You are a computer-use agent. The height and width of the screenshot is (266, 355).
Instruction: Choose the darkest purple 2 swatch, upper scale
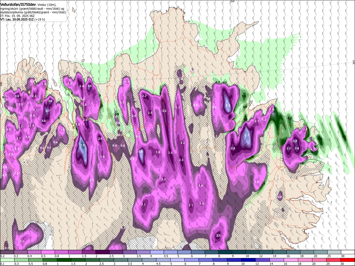[102, 252]
